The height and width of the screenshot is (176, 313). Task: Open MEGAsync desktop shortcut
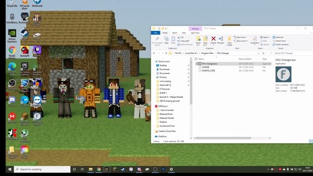tap(12, 117)
